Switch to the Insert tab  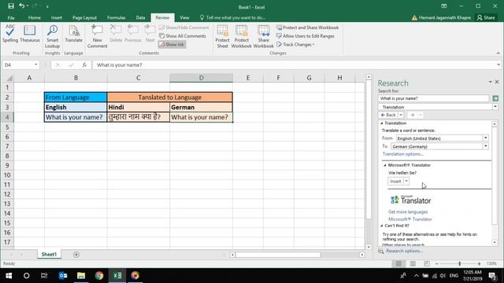pos(57,17)
